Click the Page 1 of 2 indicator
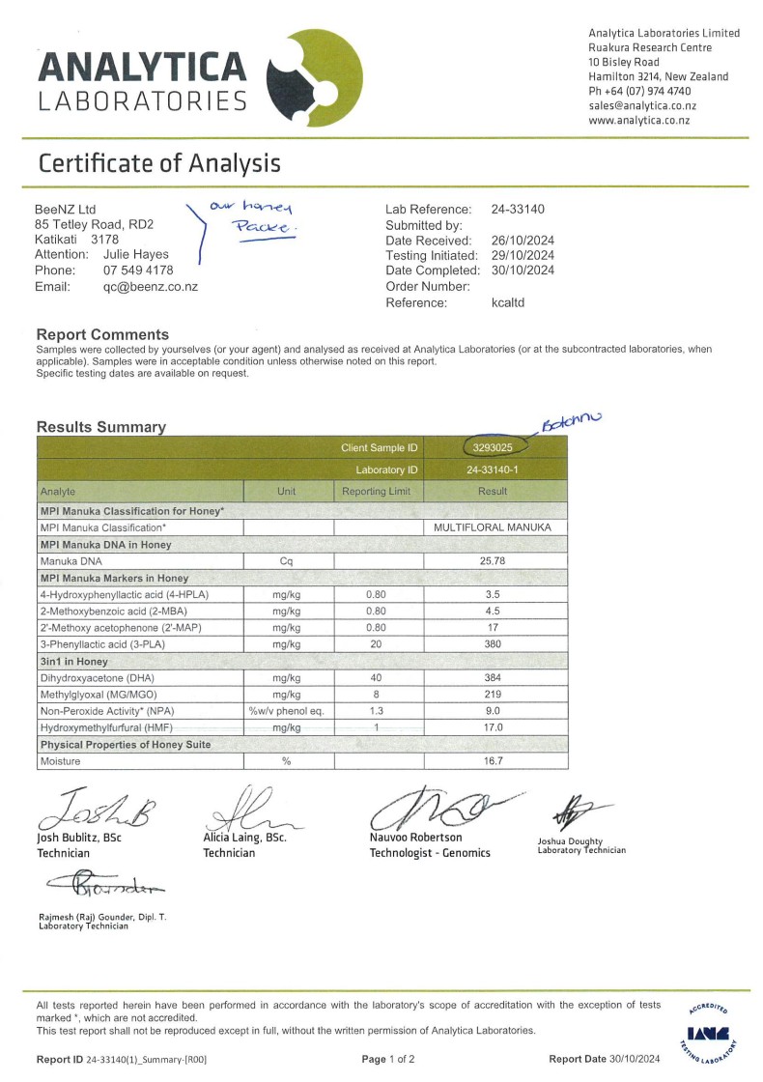The height and width of the screenshot is (1082, 763). click(x=388, y=1059)
